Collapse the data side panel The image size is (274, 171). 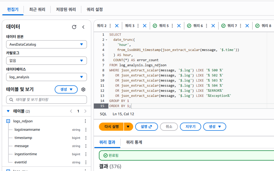[83, 27]
